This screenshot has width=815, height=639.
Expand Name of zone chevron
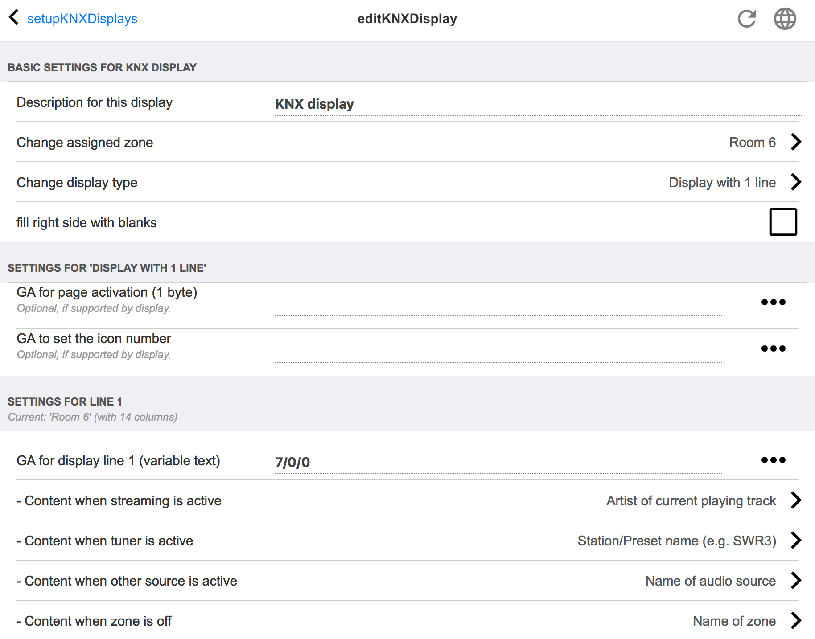[x=796, y=621]
